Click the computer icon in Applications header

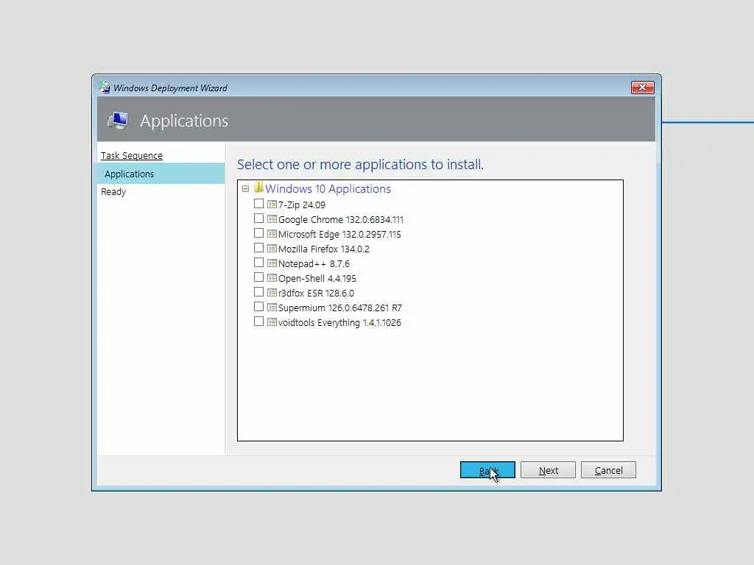click(118, 120)
